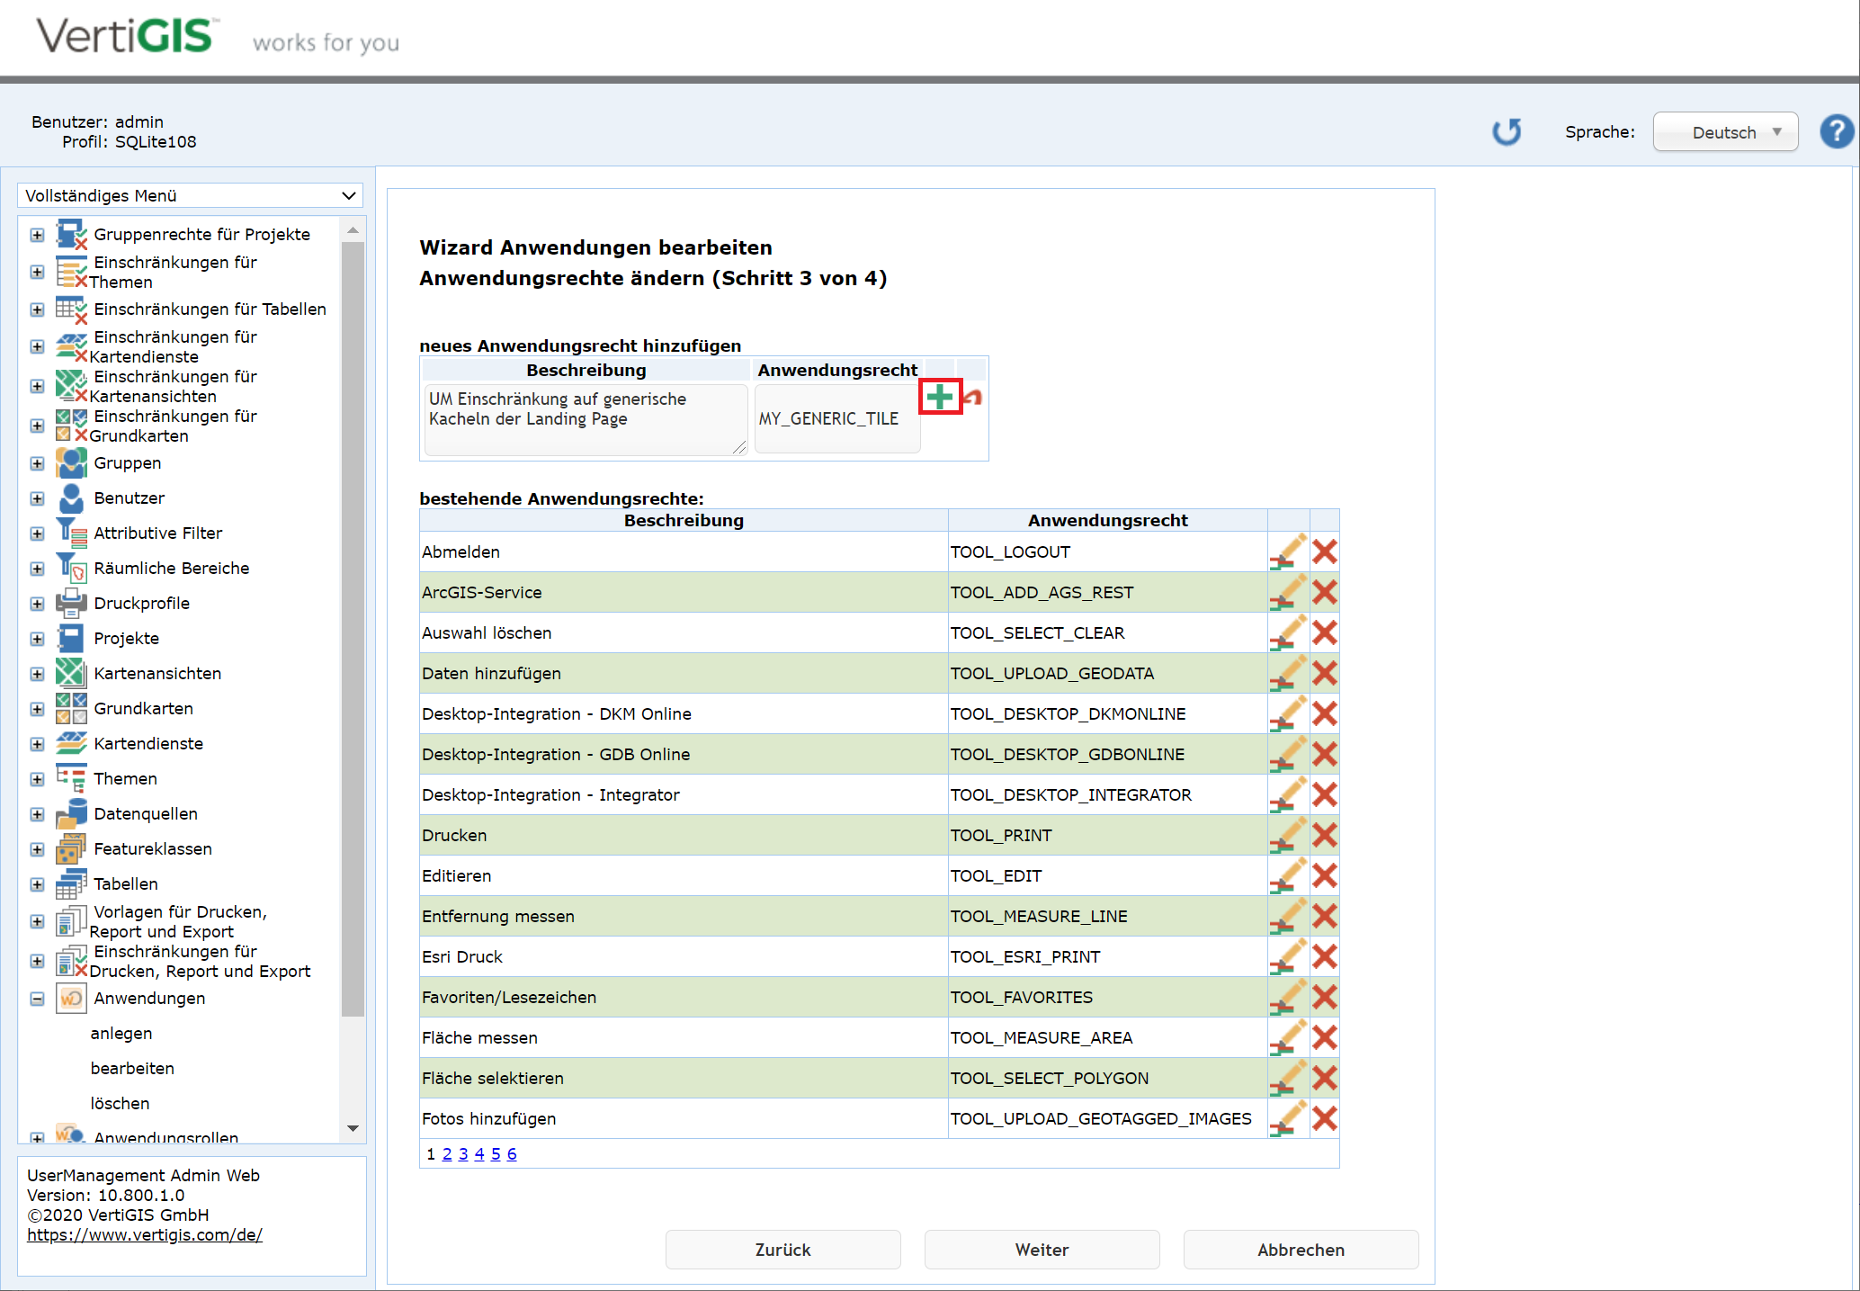The width and height of the screenshot is (1860, 1291).
Task: Click the Druckprofile printer icon
Action: 71,603
